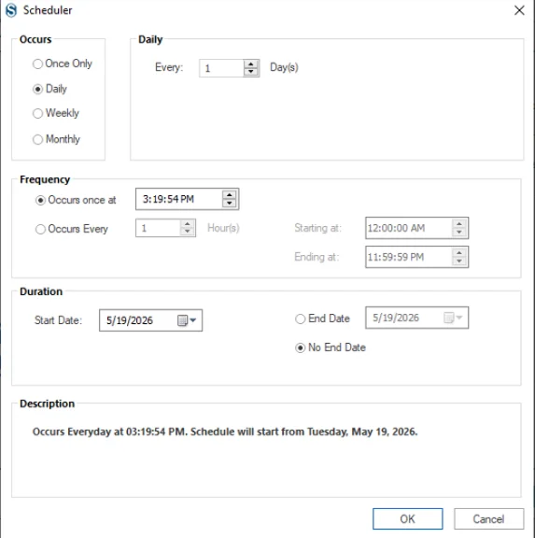Decrease the Every Day(s) value with down arrow
535x538 pixels.
pyautogui.click(x=251, y=72)
